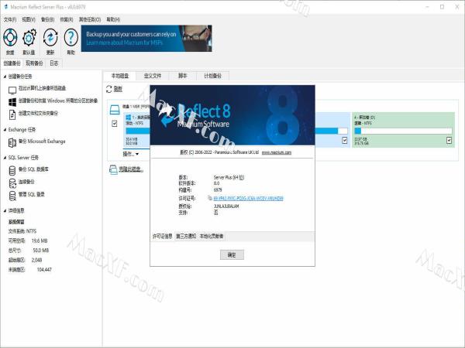Click the 备份 SQL 数据库 task
The width and height of the screenshot is (465, 348).
(33, 169)
